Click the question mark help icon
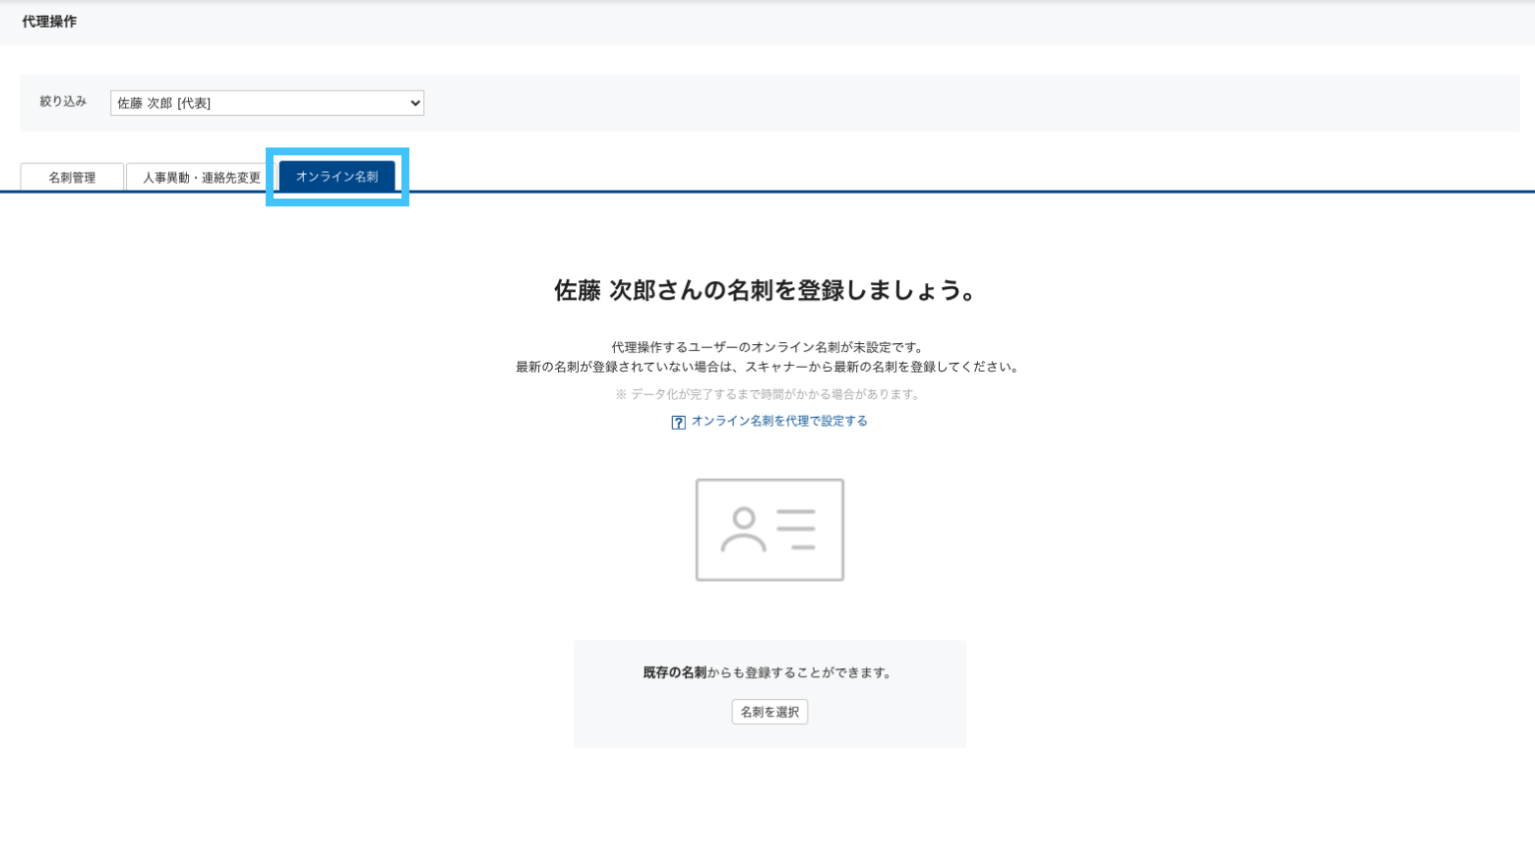Viewport: 1535px width, 867px height. pyautogui.click(x=678, y=423)
